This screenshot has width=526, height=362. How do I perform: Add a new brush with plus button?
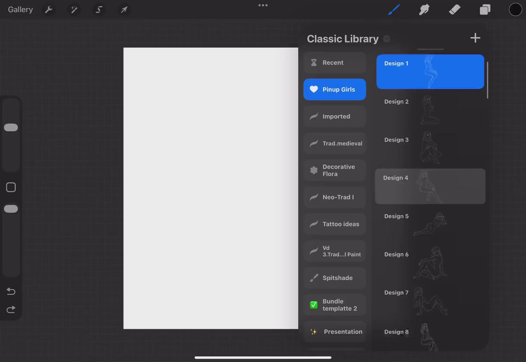(475, 38)
